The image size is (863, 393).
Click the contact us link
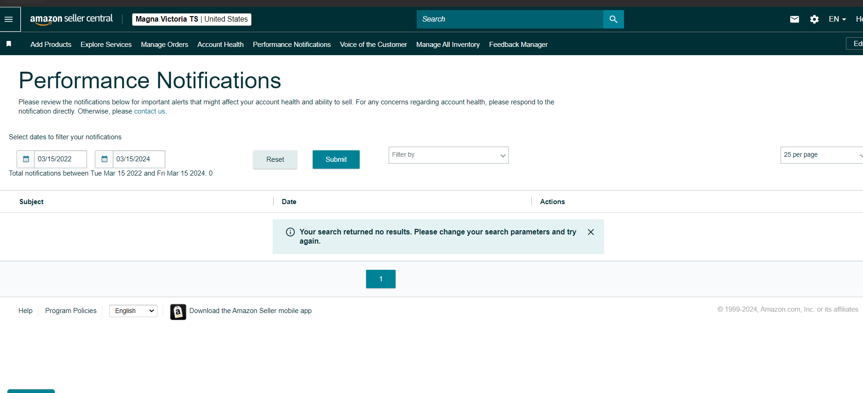(x=150, y=111)
